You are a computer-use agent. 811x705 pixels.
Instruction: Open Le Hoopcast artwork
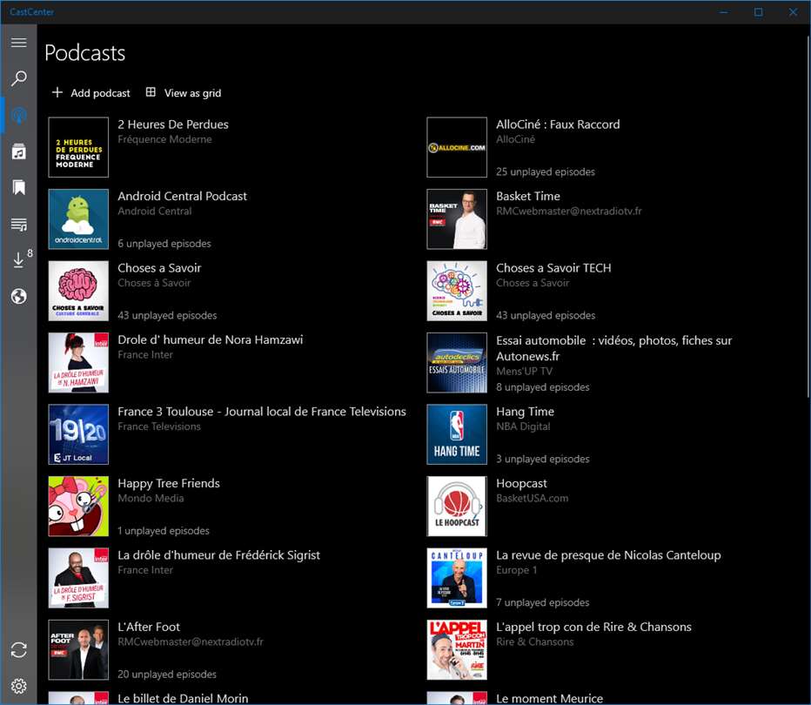pos(457,507)
